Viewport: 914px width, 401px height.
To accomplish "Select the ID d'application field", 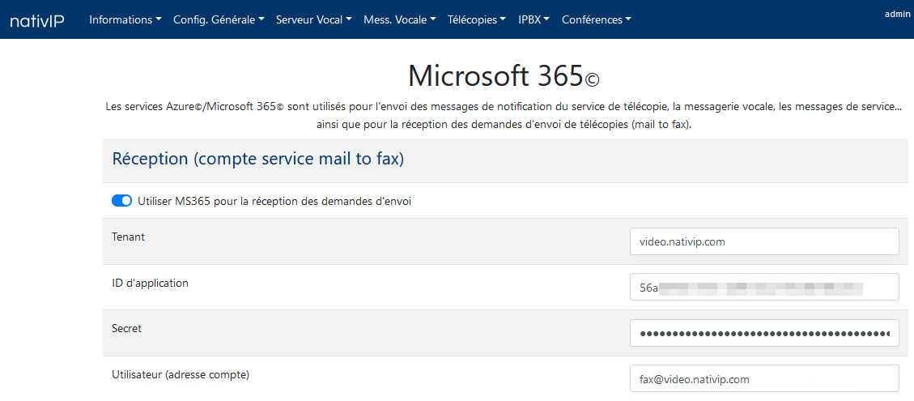I will pyautogui.click(x=764, y=287).
